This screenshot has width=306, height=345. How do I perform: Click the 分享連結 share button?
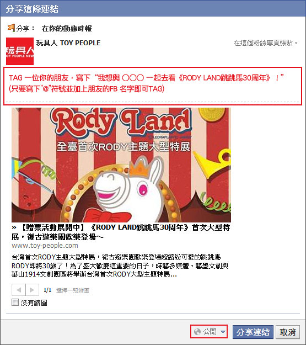253,332
